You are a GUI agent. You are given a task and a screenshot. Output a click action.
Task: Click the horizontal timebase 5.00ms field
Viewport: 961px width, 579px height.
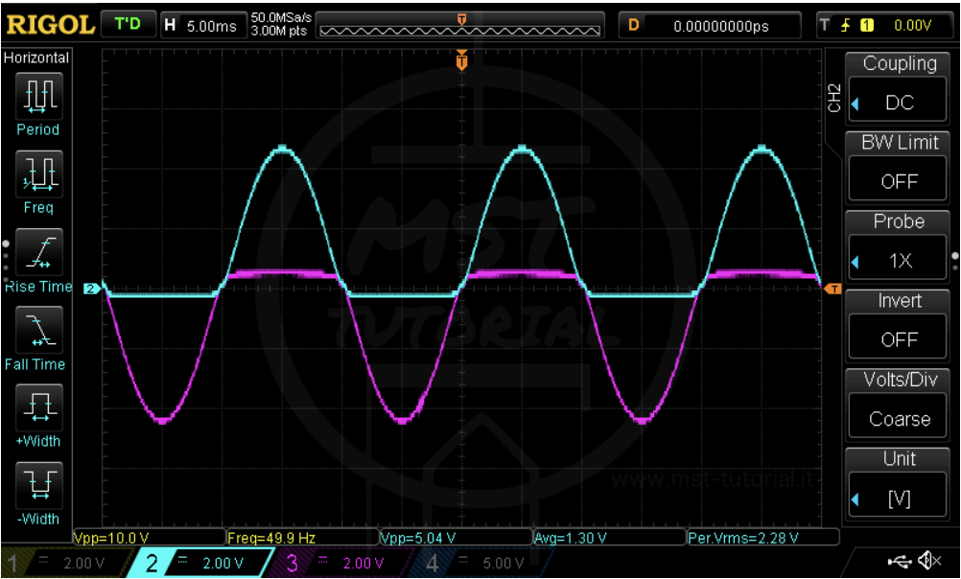pyautogui.click(x=201, y=26)
